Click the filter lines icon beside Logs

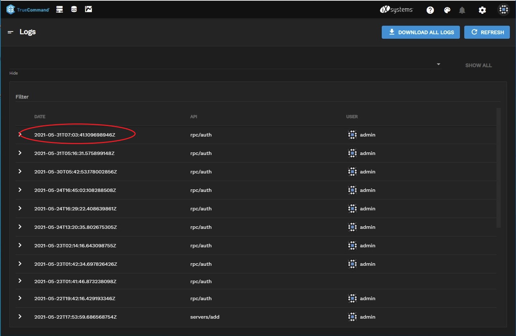point(10,32)
